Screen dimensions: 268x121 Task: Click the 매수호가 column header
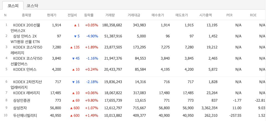pyautogui.click(x=158, y=15)
